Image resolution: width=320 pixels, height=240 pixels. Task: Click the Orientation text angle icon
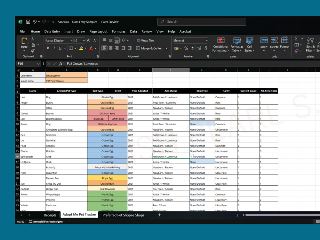(124, 40)
